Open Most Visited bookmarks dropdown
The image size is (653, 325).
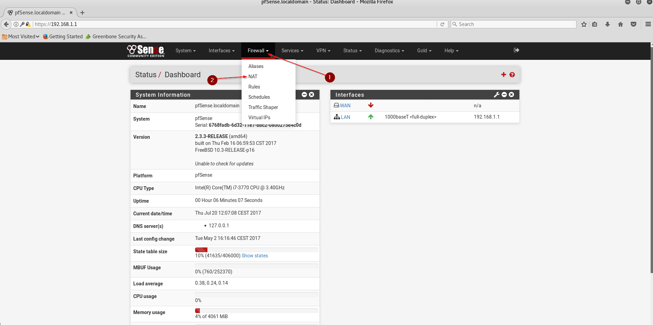[21, 37]
